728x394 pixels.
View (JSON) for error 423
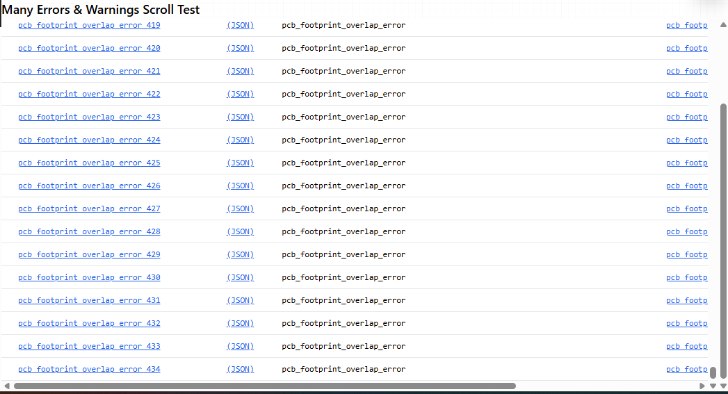(x=240, y=117)
